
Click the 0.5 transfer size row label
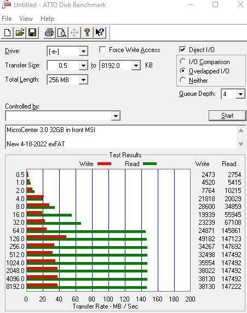(20, 175)
